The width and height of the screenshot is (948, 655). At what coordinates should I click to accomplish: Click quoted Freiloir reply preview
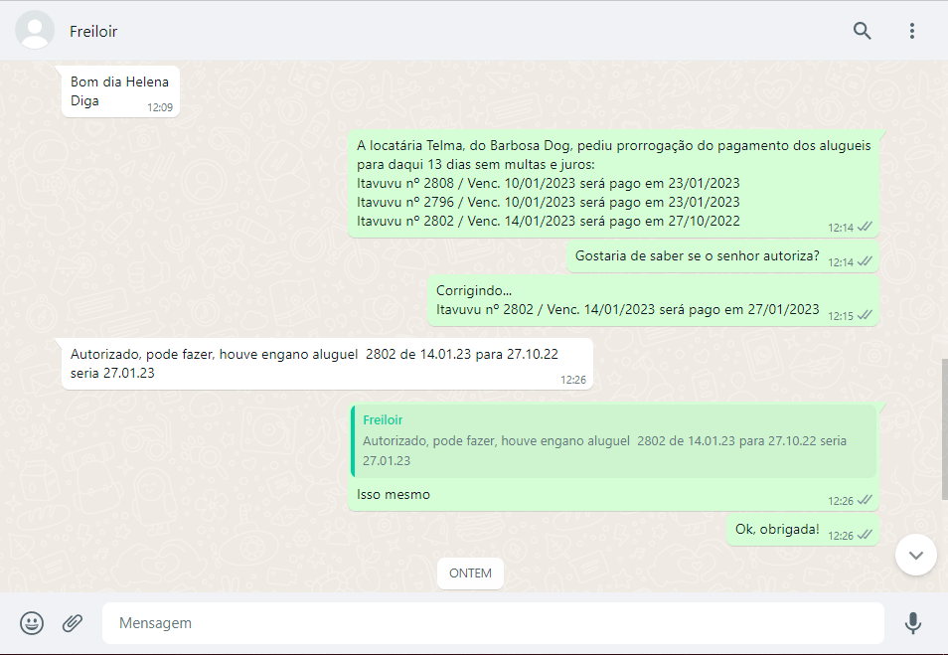612,440
